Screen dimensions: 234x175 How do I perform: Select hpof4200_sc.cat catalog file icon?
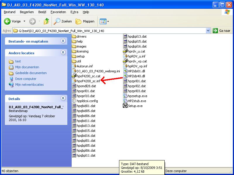pos(74,76)
